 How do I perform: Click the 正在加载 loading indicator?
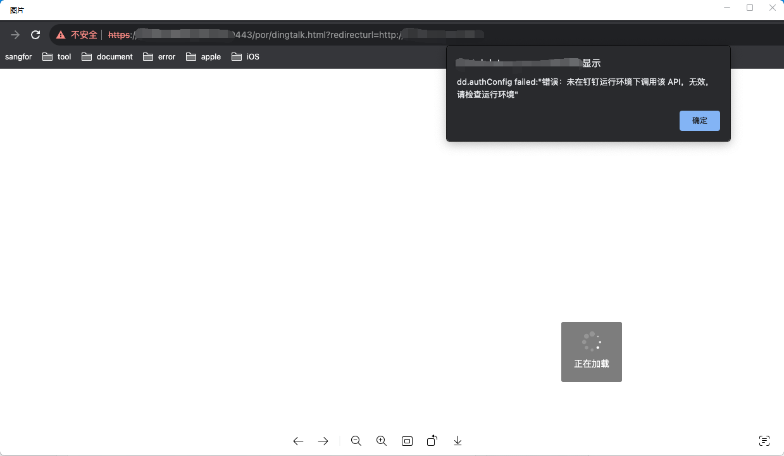[x=591, y=352]
